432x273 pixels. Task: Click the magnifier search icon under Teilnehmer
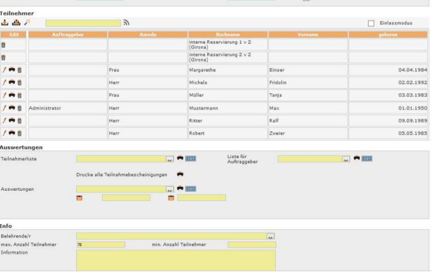(x=27, y=23)
